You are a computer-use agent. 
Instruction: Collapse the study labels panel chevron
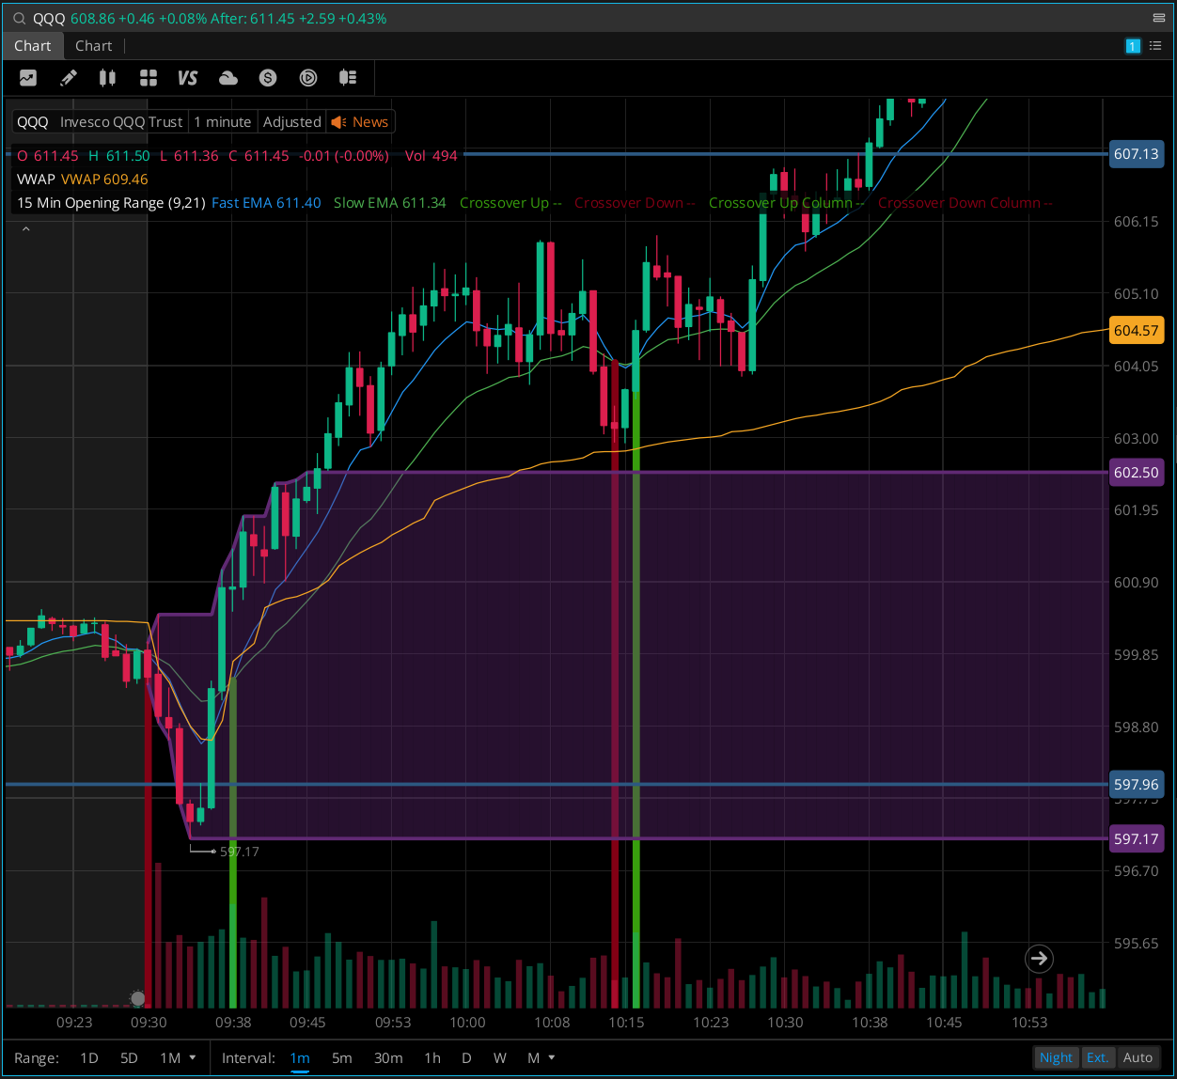(25, 227)
